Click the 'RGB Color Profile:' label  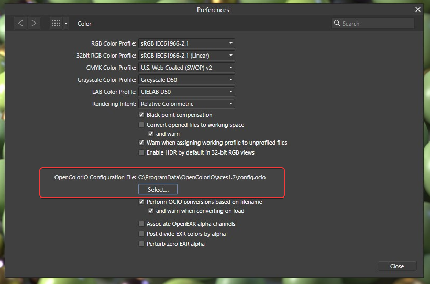pos(114,43)
